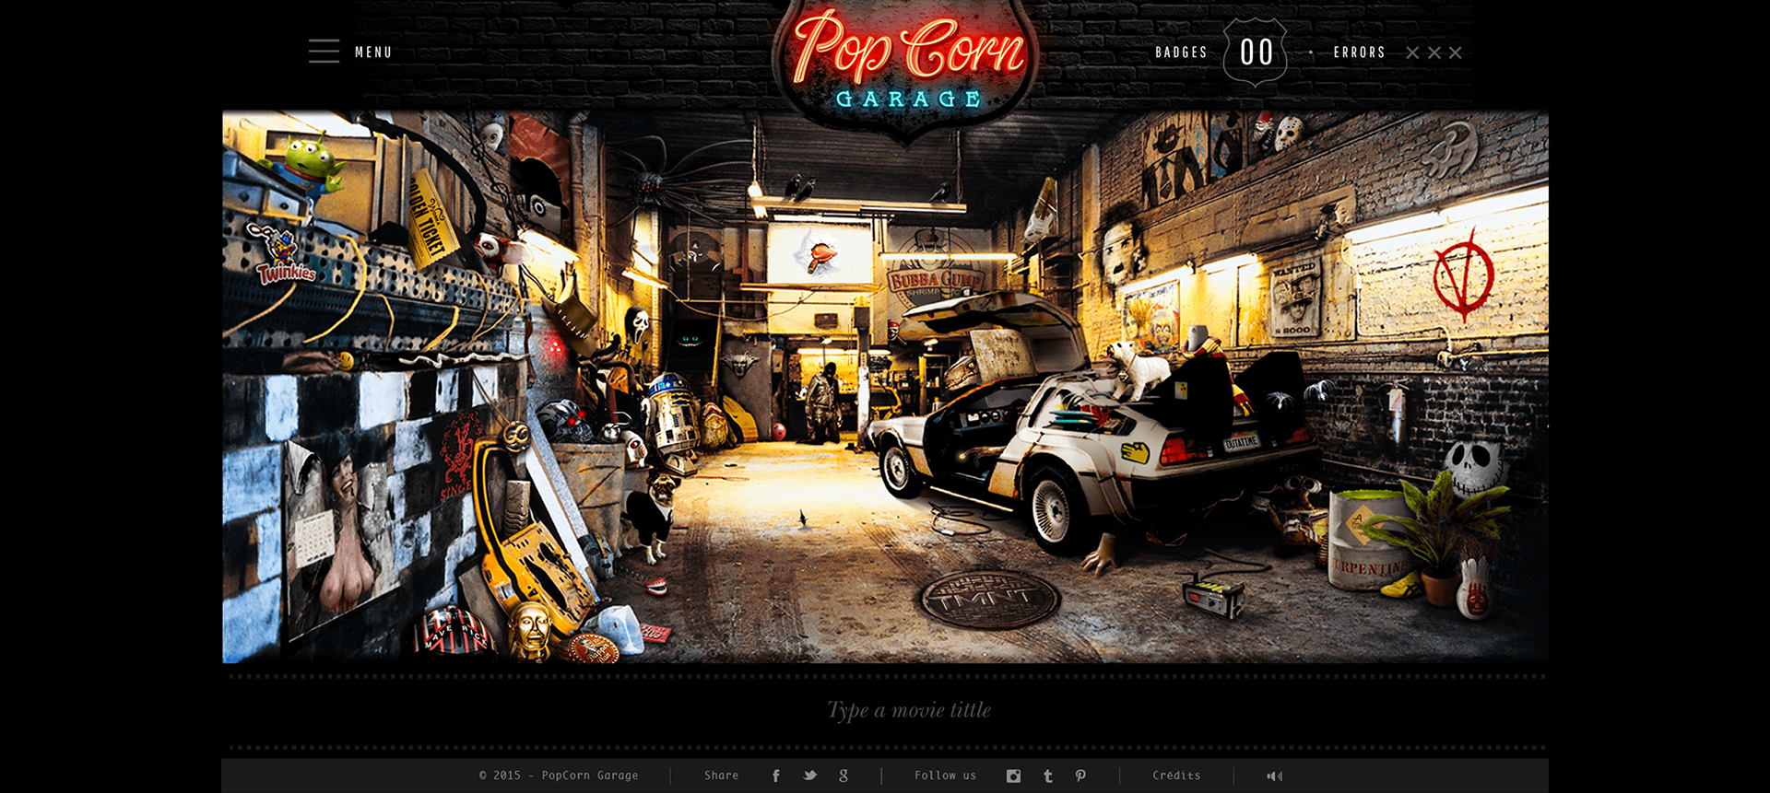This screenshot has height=793, width=1770.
Task: Click the volleyball with red handprint
Action: coord(1474,589)
